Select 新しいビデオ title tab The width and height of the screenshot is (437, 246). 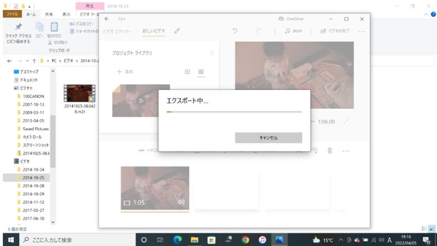point(154,31)
